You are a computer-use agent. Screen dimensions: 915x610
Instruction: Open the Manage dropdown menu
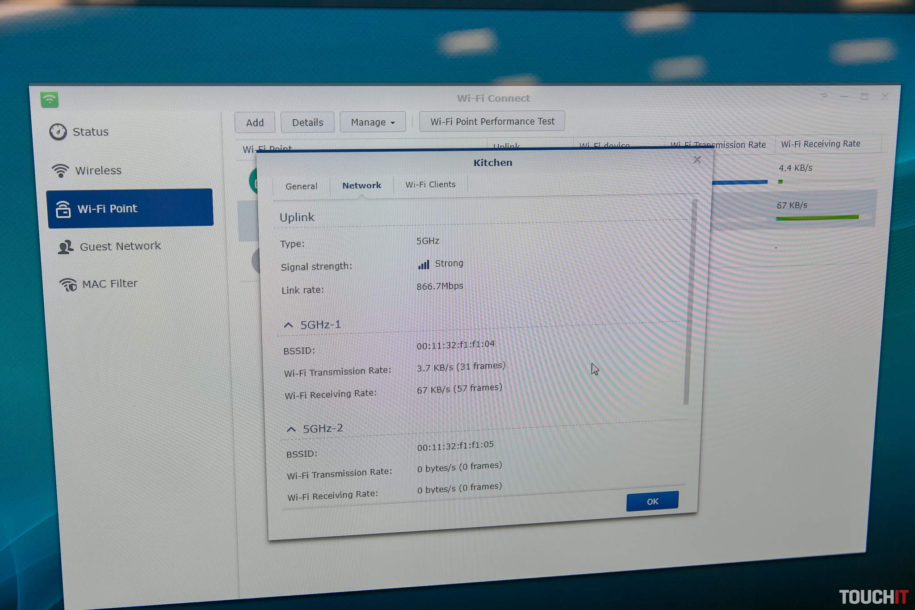click(x=373, y=122)
